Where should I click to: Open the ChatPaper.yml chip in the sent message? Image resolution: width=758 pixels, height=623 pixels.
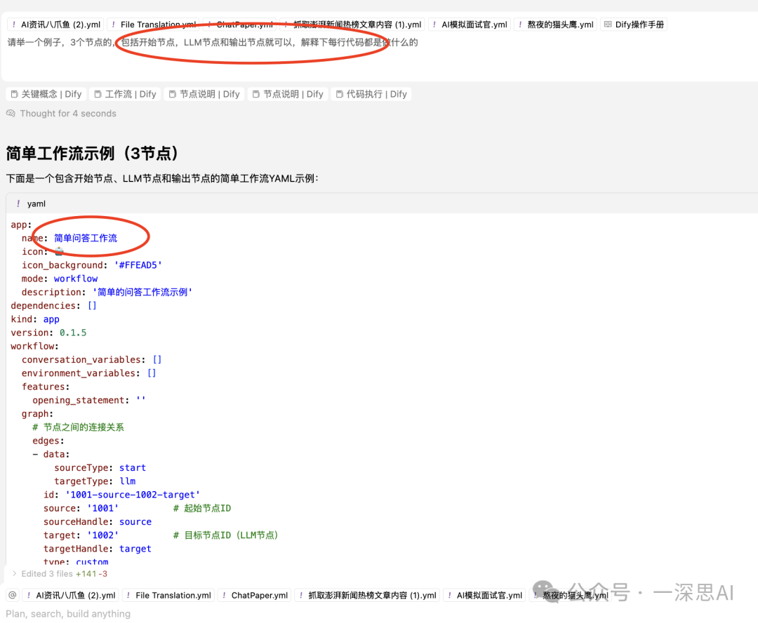click(x=240, y=25)
